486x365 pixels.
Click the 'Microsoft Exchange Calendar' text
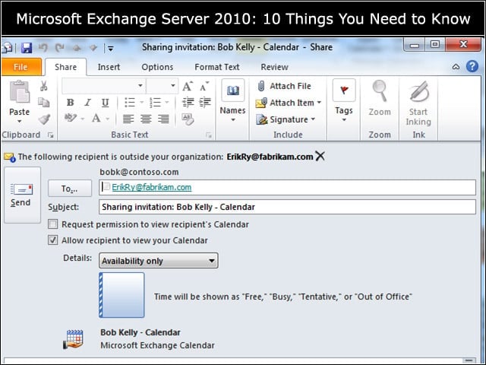click(157, 345)
